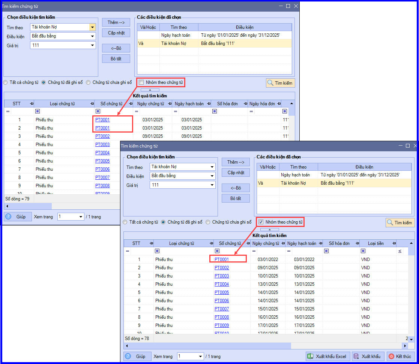The image size is (419, 364).
Task: Pin the Số chứng từ column in front window
Action: pyautogui.click(x=248, y=243)
